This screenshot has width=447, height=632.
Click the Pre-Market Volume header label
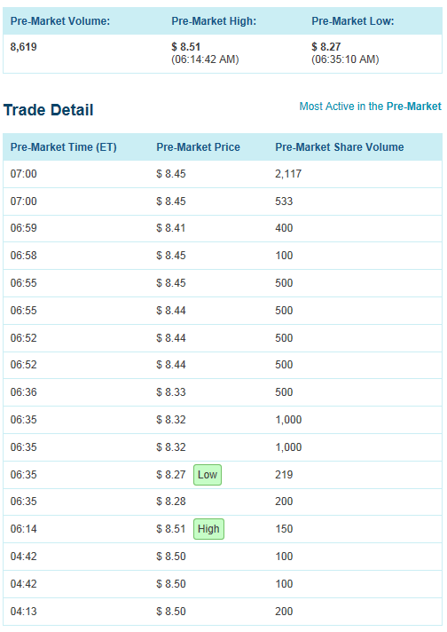coord(60,21)
